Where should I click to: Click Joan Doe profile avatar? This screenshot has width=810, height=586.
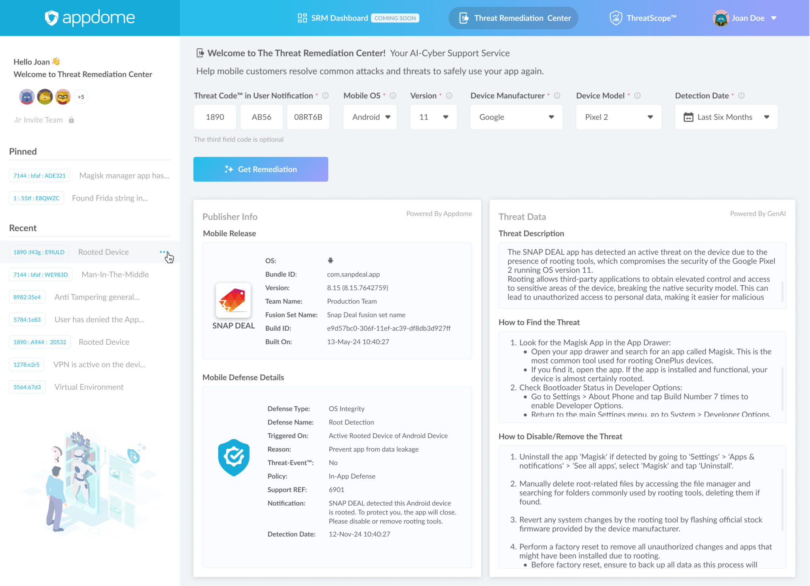coord(721,18)
